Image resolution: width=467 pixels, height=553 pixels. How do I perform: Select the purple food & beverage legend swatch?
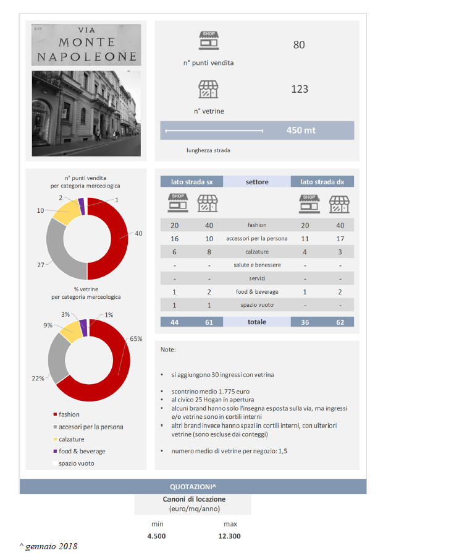(55, 451)
